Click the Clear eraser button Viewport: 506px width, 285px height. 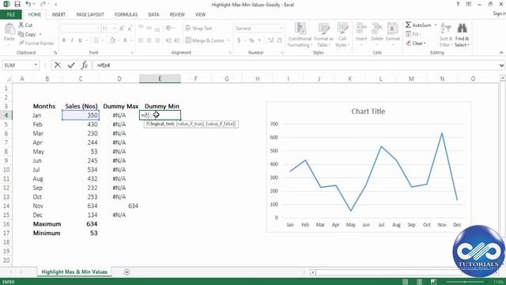click(416, 43)
